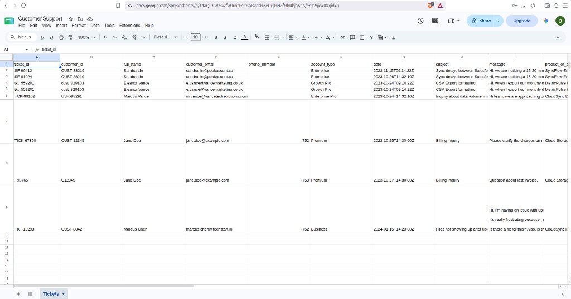Insert a comment

[352, 37]
